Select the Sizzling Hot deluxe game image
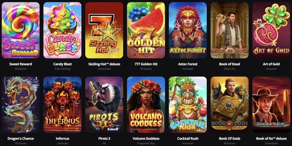292x146 pixels. tap(104, 30)
